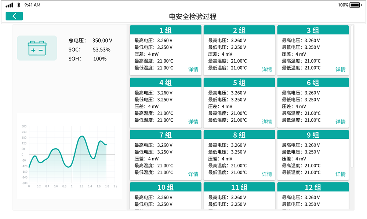The height and width of the screenshot is (219, 367).
Task: Select the 8 组 card header
Action: click(x=239, y=135)
